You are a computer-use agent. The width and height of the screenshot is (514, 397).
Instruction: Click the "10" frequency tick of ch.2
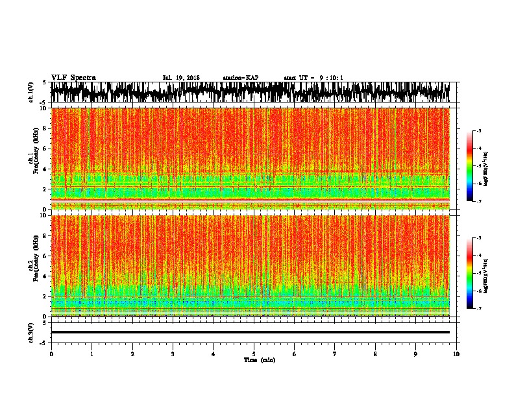click(x=44, y=215)
